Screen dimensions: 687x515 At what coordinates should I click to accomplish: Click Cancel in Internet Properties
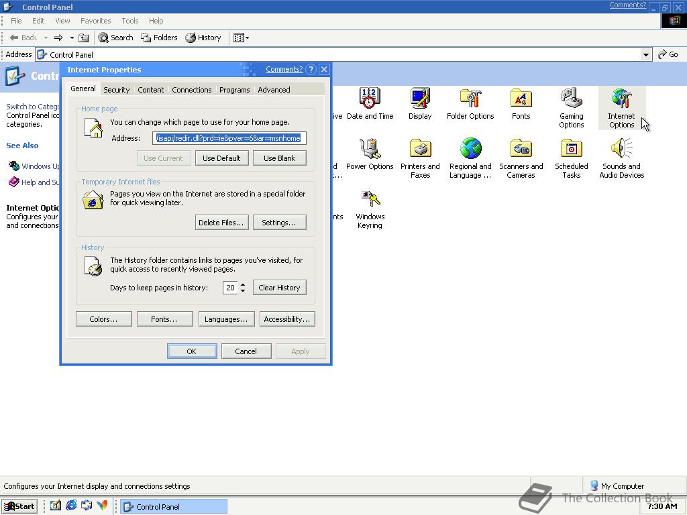[246, 351]
